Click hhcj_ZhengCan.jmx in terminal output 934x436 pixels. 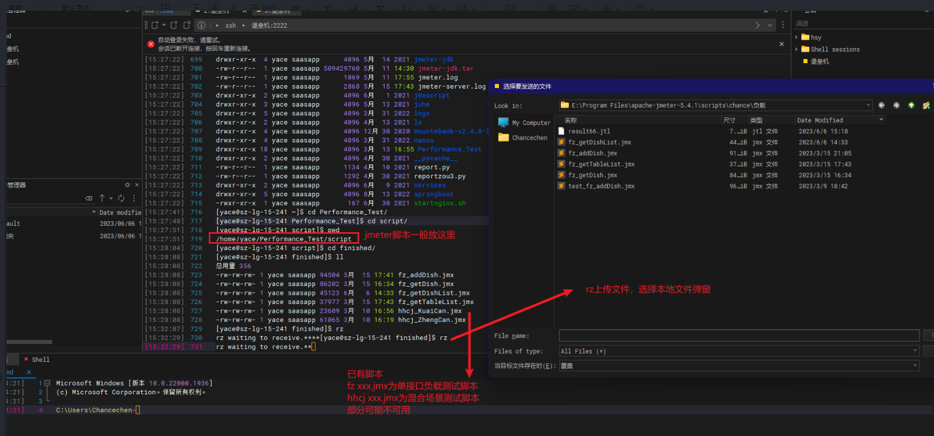click(x=432, y=320)
